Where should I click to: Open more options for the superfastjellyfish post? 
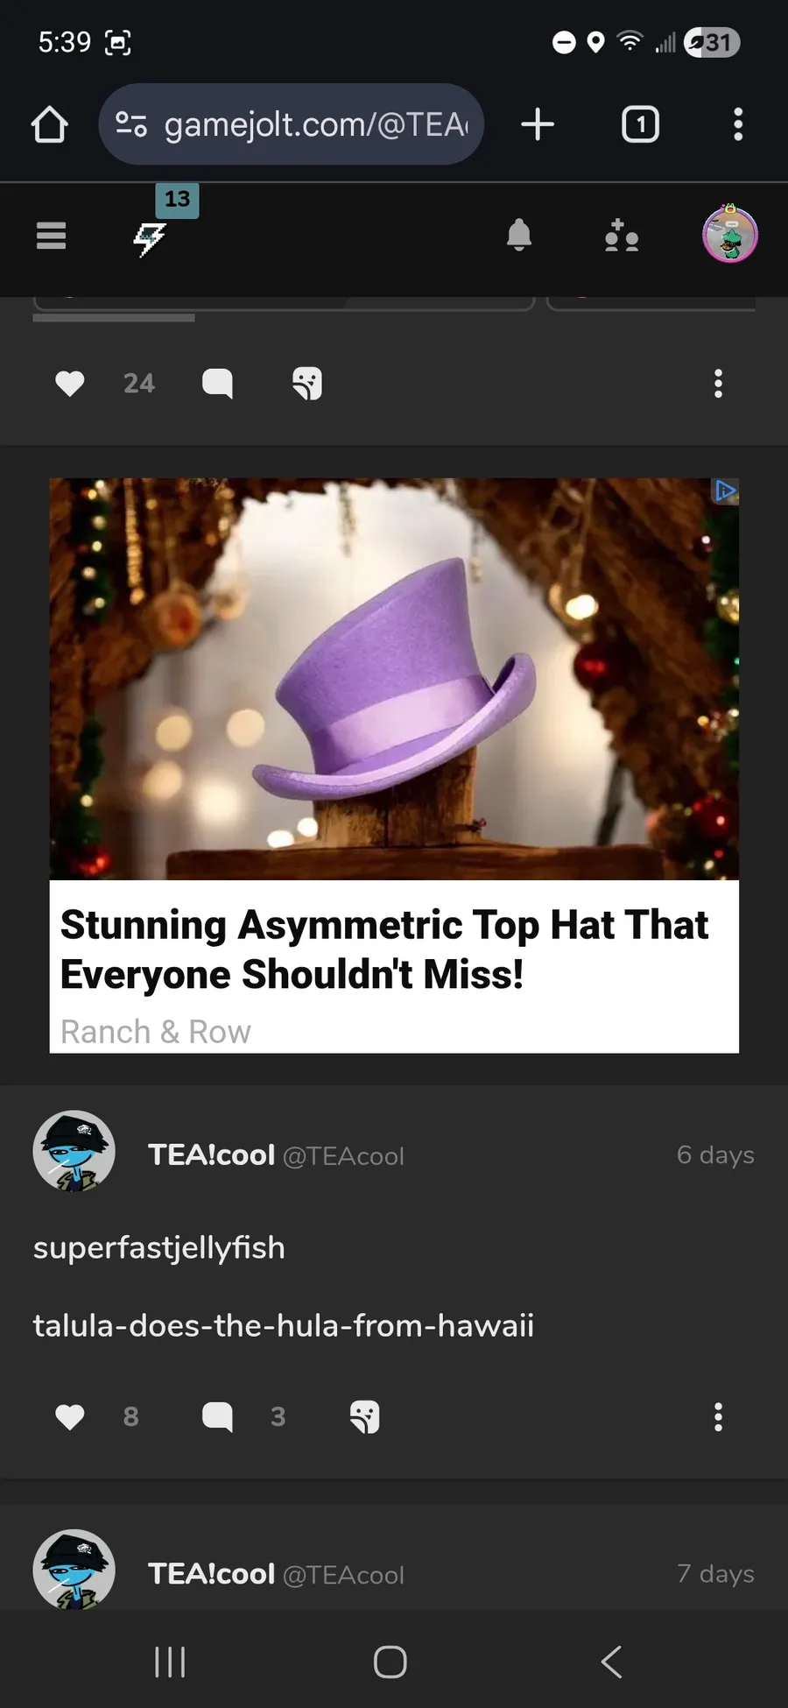tap(718, 1416)
